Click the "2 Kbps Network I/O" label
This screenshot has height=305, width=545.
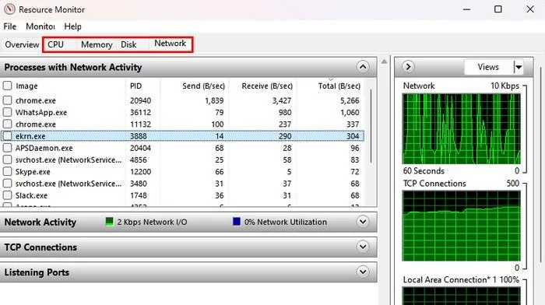(x=152, y=222)
